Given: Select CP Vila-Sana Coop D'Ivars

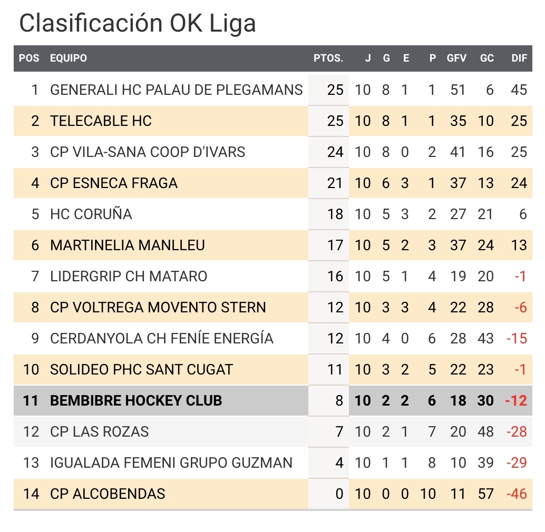Looking at the screenshot, I should [x=148, y=152].
